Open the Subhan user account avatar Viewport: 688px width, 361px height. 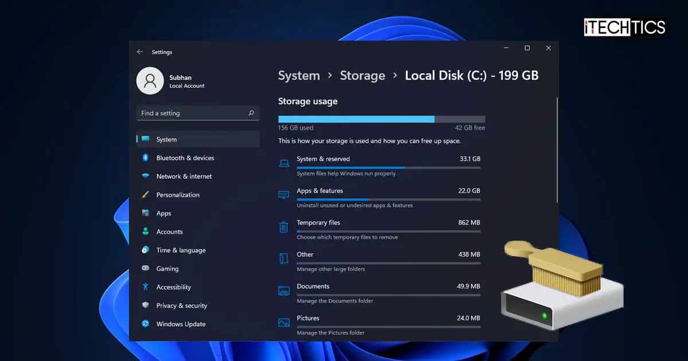[150, 81]
